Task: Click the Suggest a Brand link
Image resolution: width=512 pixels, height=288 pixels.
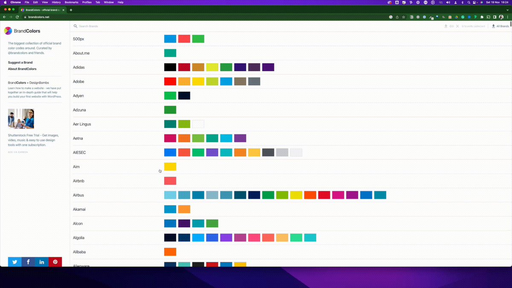Action: click(x=20, y=62)
